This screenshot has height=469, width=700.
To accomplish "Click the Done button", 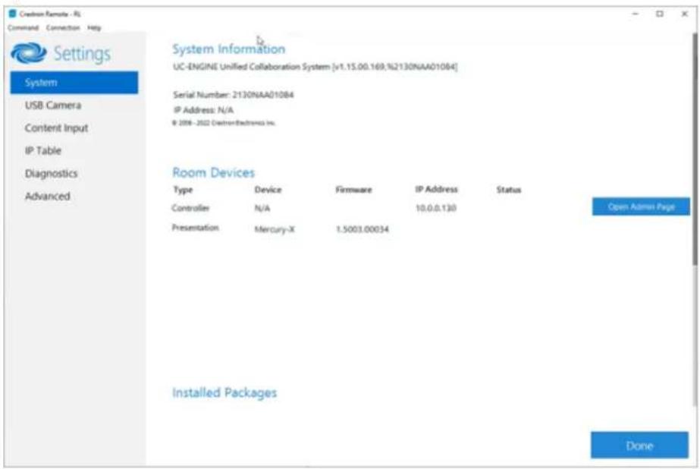I will (x=639, y=445).
